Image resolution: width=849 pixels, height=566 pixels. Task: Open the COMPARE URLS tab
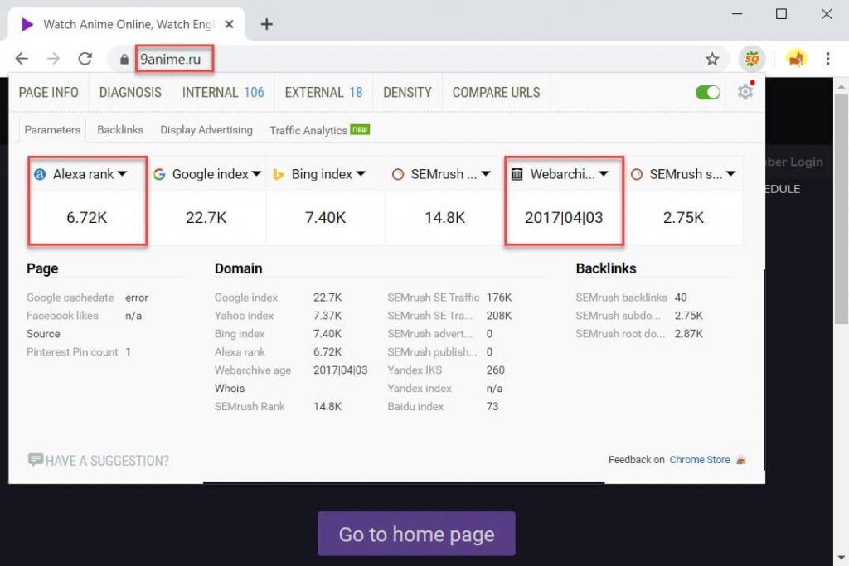497,93
